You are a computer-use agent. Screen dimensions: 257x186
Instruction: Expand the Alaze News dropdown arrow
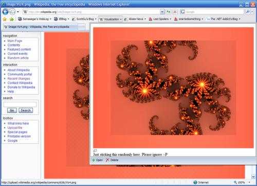(145, 19)
